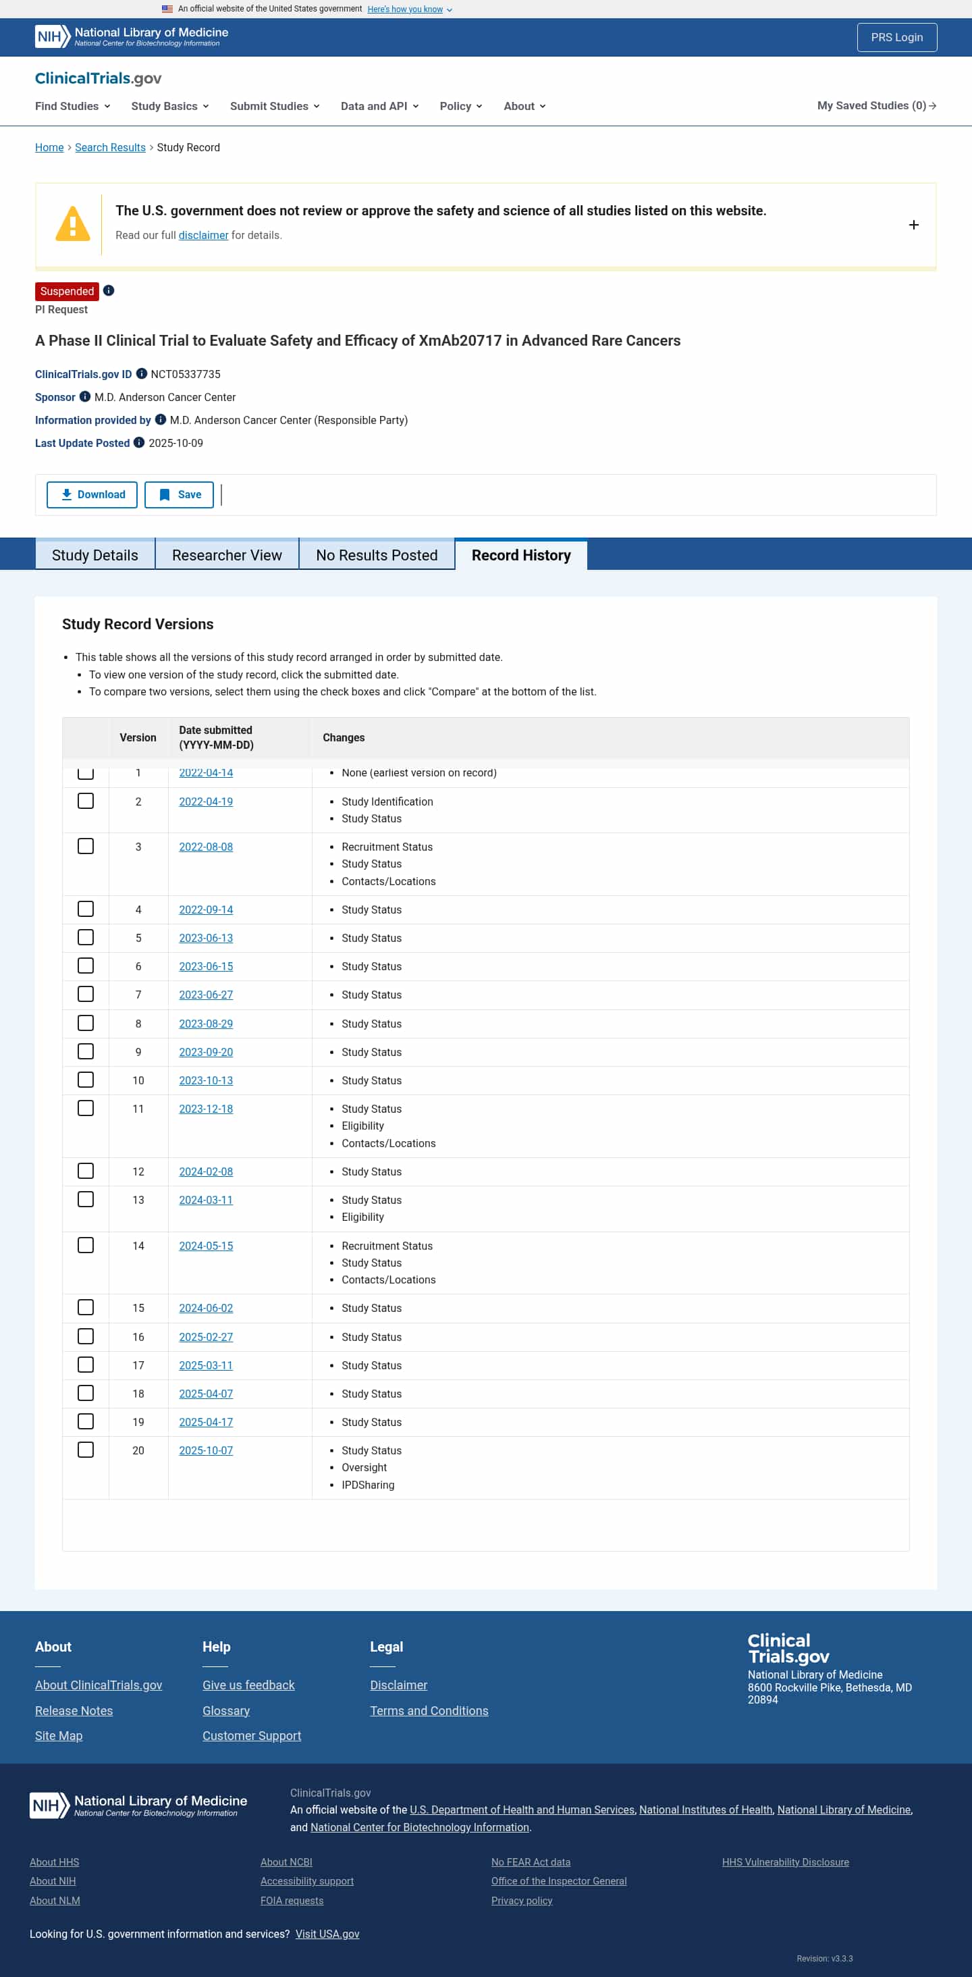Image resolution: width=972 pixels, height=1977 pixels.
Task: Expand the disclaimer banner with plus icon
Action: pos(913,225)
